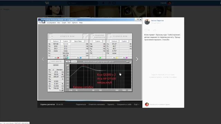This screenshot has width=221, height=124.
Task: Open the user avatar in VK header
Action: coord(169,3)
